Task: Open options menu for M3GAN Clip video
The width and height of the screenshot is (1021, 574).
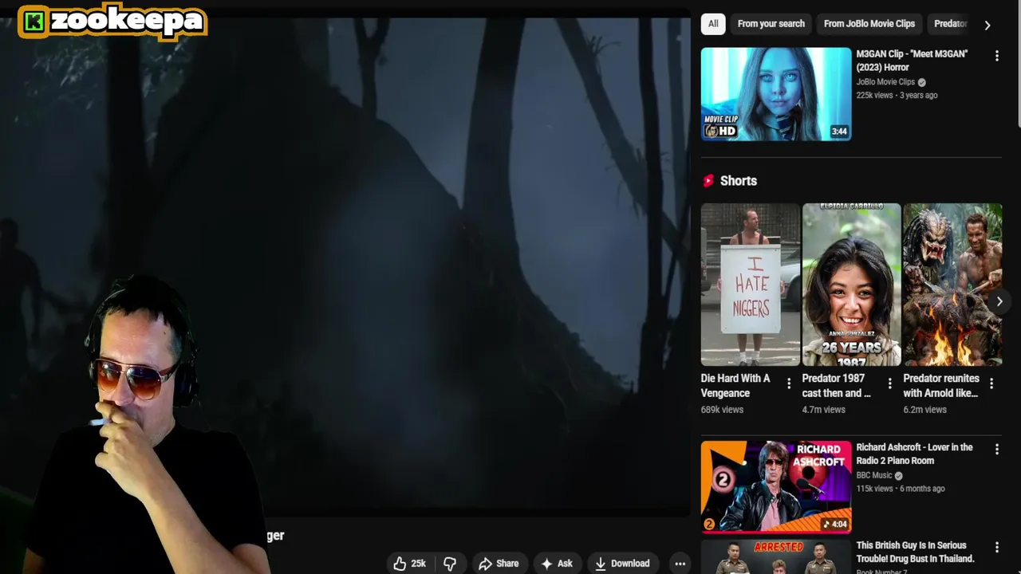Action: (x=996, y=56)
